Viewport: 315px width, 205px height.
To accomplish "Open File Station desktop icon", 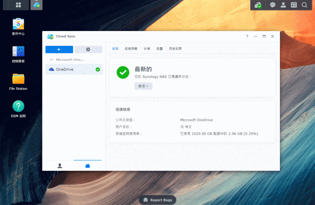I will (x=18, y=79).
